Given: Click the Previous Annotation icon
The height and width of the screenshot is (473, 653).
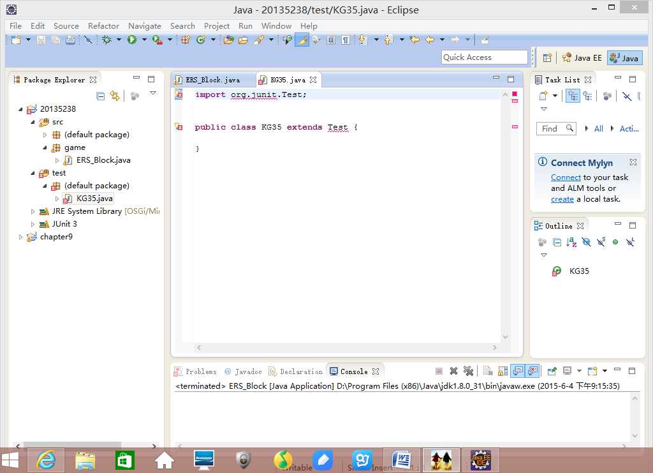Looking at the screenshot, I should click(388, 40).
